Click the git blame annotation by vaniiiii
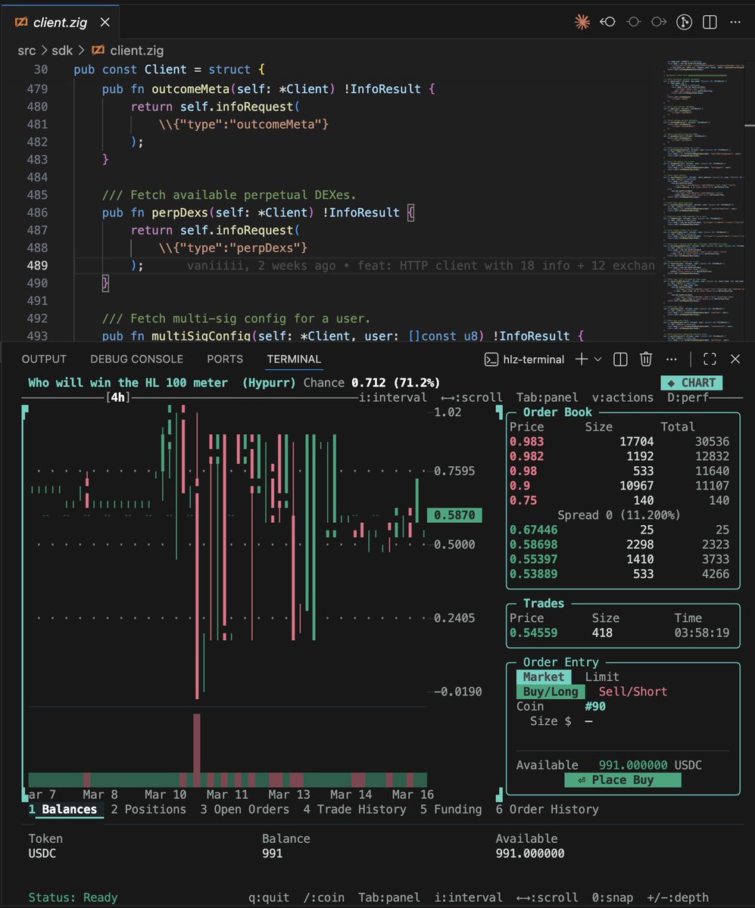The width and height of the screenshot is (755, 908). tap(421, 265)
